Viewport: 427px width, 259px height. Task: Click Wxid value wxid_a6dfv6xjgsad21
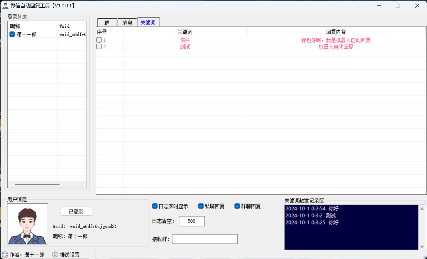point(94,226)
